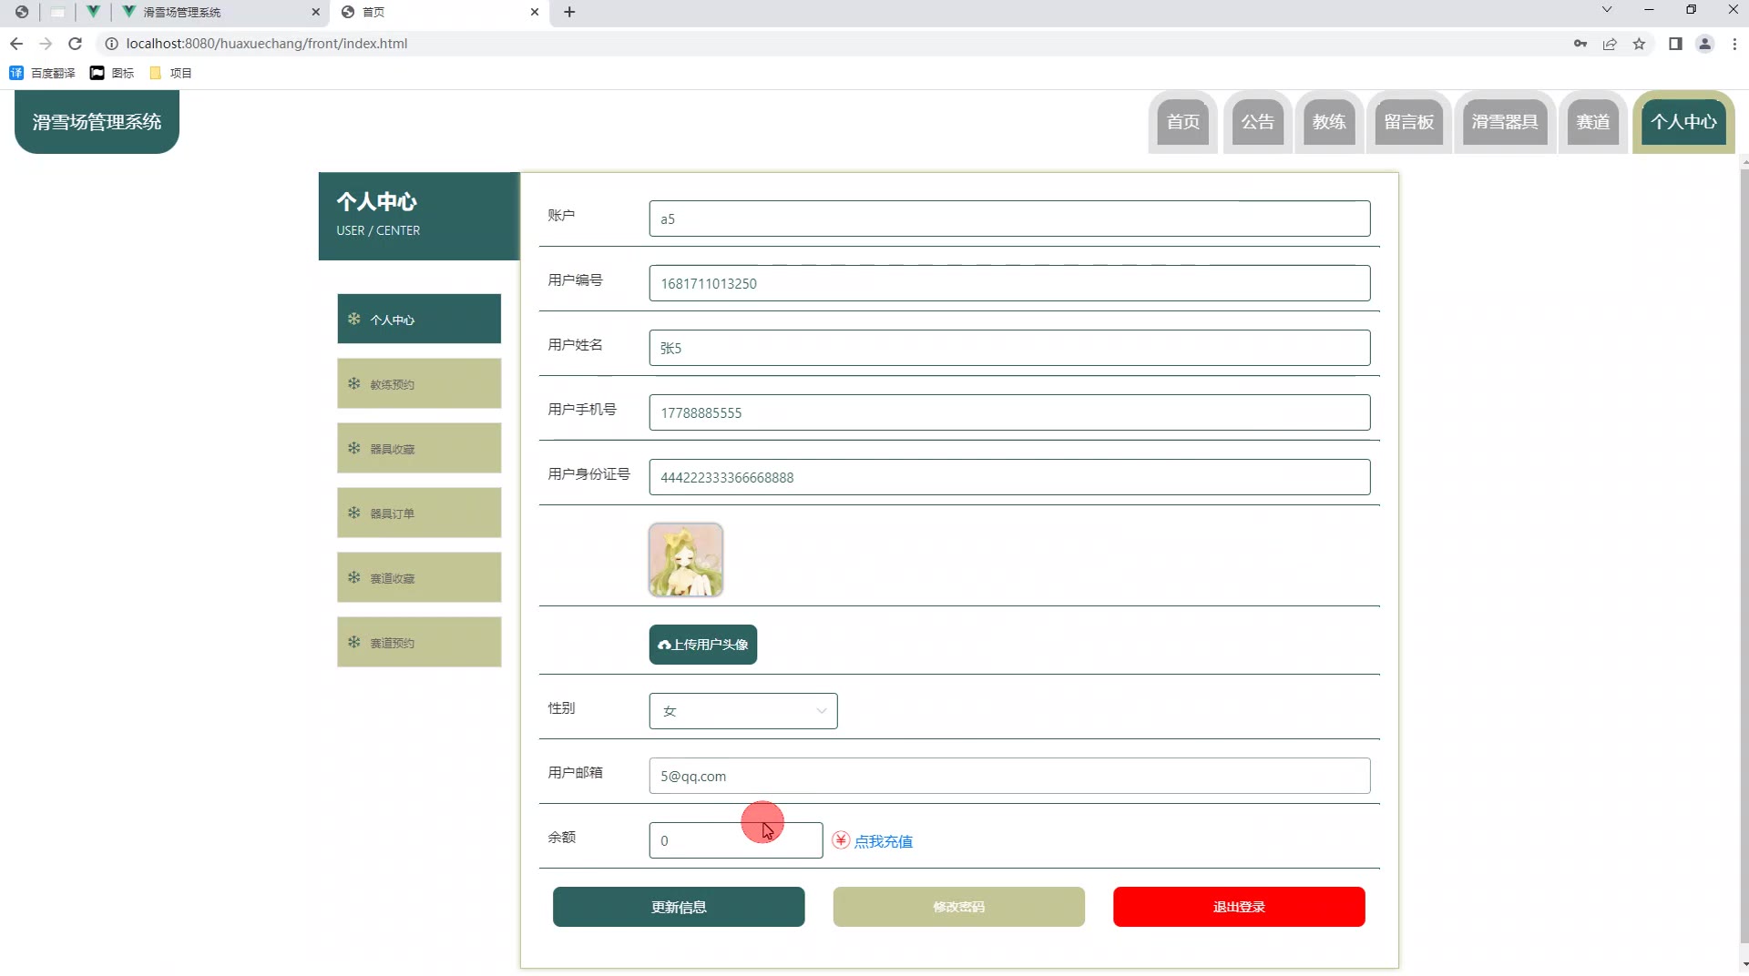Viewport: 1749px width, 976px height.
Task: Click the address bar URL
Action: [267, 44]
